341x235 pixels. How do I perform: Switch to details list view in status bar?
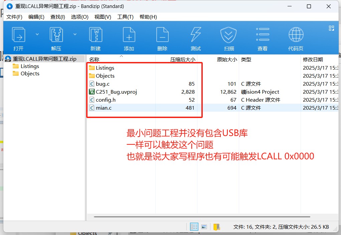(x=194, y=227)
